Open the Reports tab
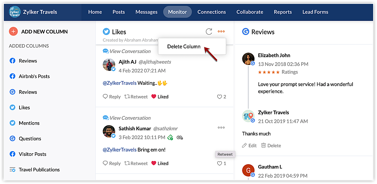Image resolution: width=377 pixels, height=184 pixels. (x=283, y=12)
